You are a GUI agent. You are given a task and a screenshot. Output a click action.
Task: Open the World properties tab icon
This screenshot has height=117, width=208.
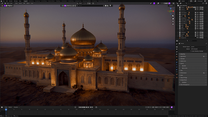pos(177,57)
